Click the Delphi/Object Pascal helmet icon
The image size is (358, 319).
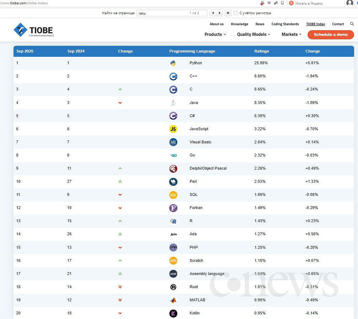click(173, 169)
